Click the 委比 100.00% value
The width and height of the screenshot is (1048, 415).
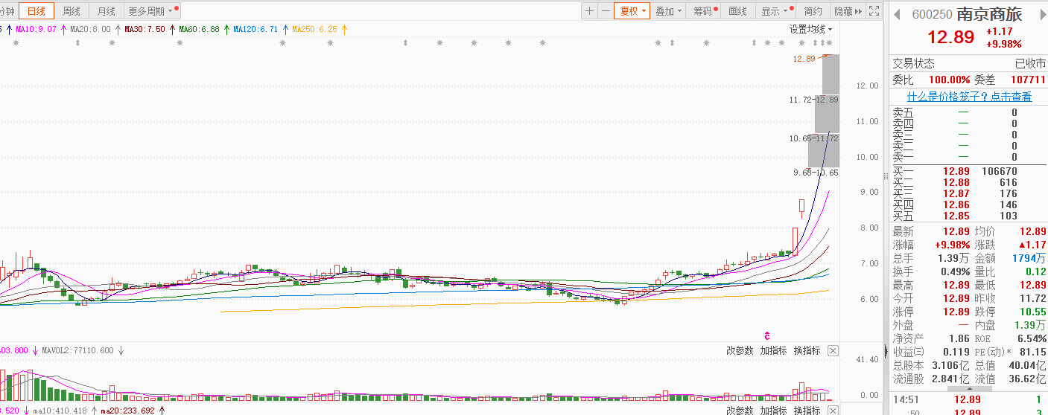(949, 80)
